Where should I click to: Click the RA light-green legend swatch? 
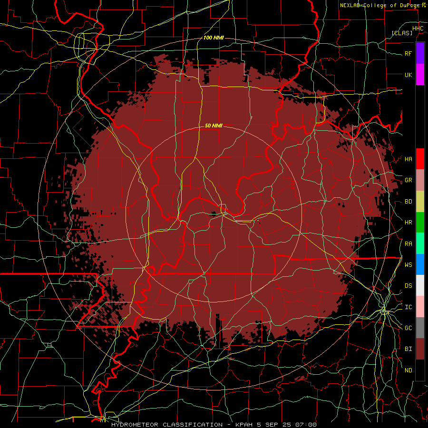coord(420,243)
